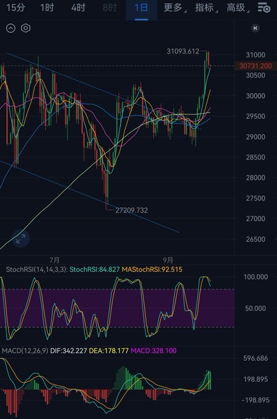Click the -198.895 MACD axis label

point(255,401)
